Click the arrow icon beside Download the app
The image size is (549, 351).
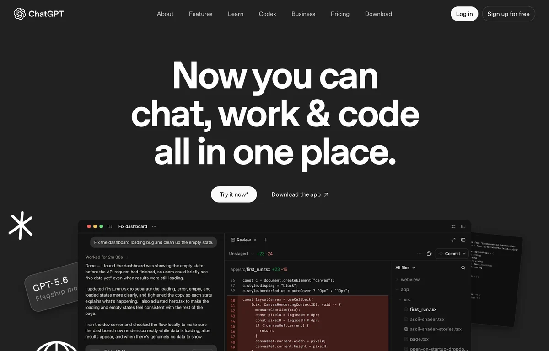coord(326,194)
